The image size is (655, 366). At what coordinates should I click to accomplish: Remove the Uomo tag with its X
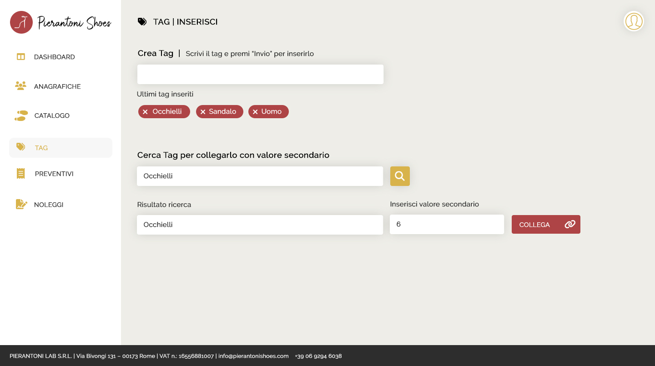[x=255, y=112]
